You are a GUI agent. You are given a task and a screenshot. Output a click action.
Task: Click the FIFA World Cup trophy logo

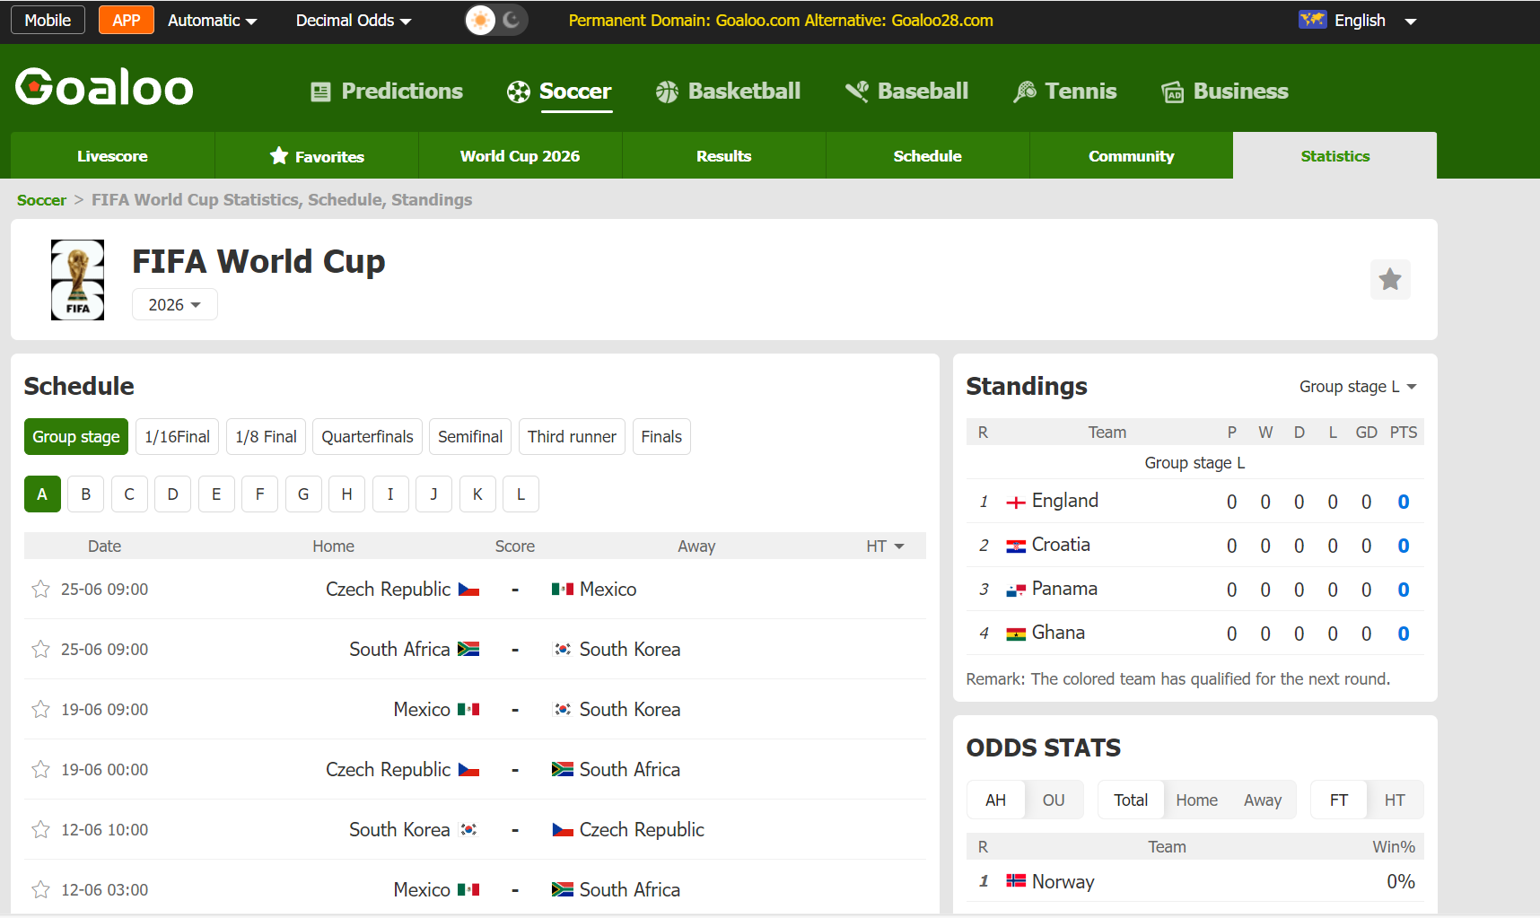click(x=77, y=279)
